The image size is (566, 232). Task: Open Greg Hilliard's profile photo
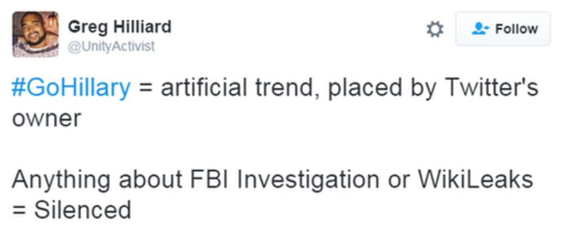pyautogui.click(x=35, y=34)
